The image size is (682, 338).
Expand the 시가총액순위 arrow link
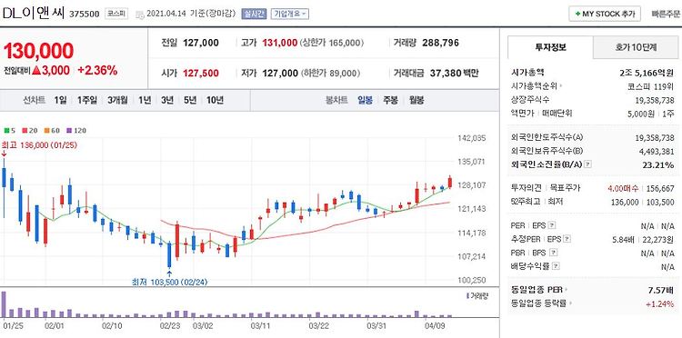[x=560, y=86]
